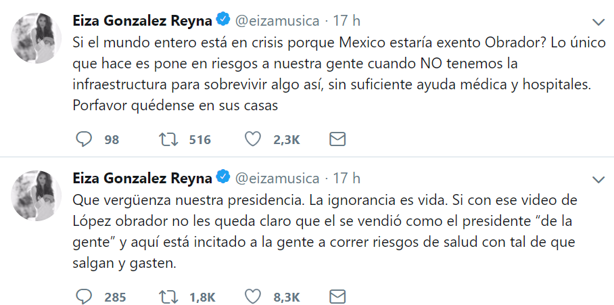The image size is (614, 305).
Task: Open Eiza Gonzalez Reyna name in second tweet
Action: [x=142, y=178]
